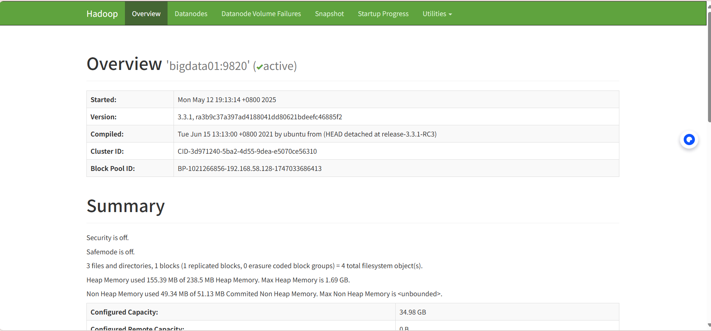This screenshot has width=711, height=331.
Task: Select the Started timestamp 'Mon May 12 19:13:14'
Action: 227,100
